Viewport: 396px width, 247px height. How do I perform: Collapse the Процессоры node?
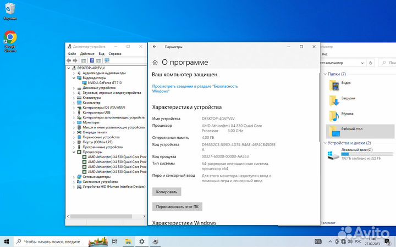(74, 152)
